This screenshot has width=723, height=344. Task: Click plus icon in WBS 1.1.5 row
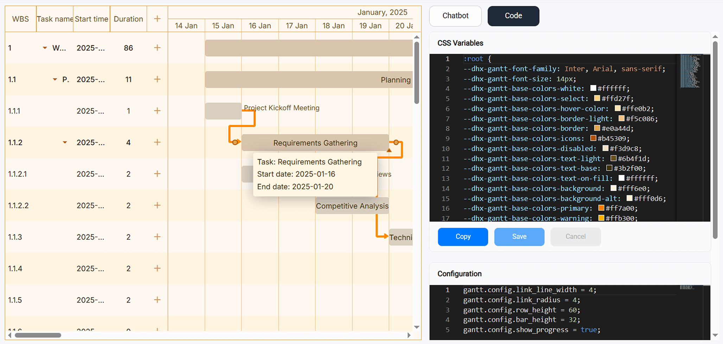coord(157,300)
